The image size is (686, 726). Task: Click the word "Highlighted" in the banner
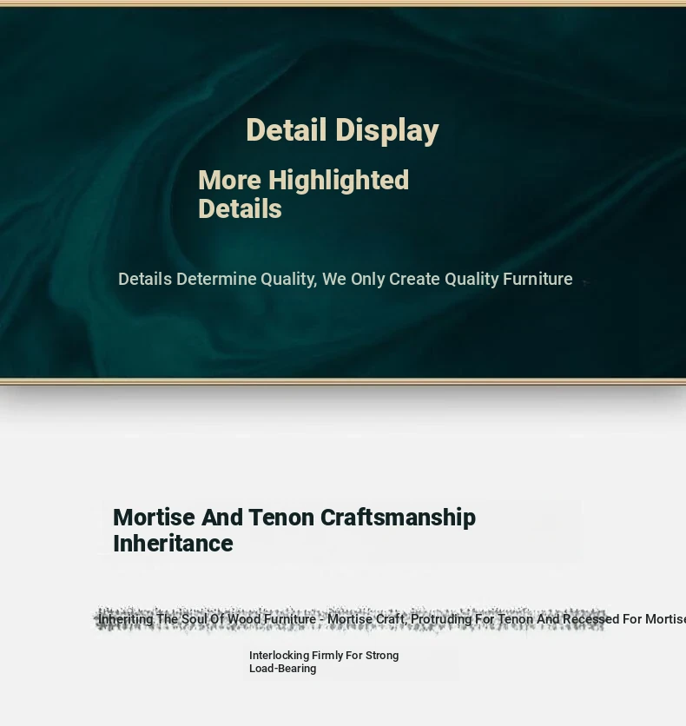[338, 180]
